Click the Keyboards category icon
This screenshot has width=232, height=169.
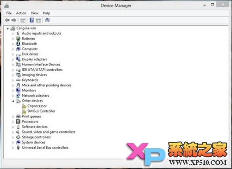click(x=18, y=80)
